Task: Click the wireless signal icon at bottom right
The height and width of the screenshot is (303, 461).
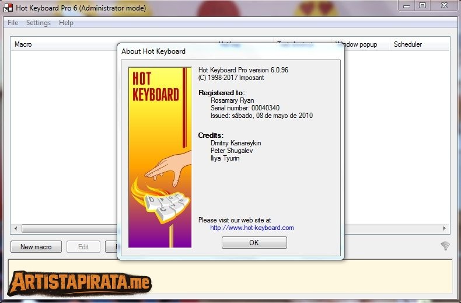Action: [x=445, y=246]
